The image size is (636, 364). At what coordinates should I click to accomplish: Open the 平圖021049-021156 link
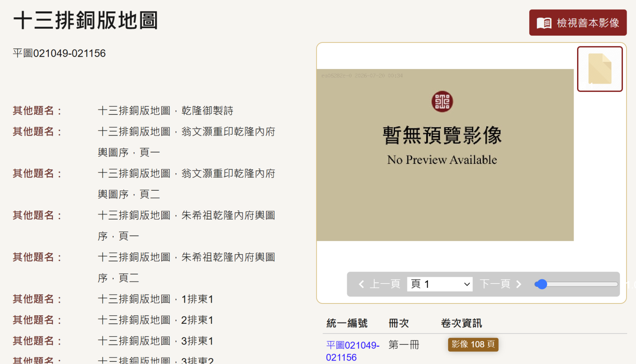(353, 351)
